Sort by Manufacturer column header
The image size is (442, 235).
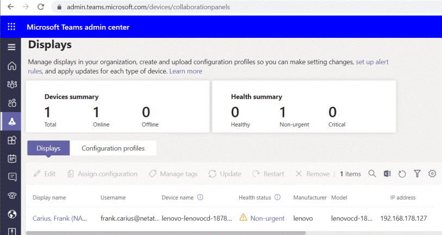click(310, 198)
